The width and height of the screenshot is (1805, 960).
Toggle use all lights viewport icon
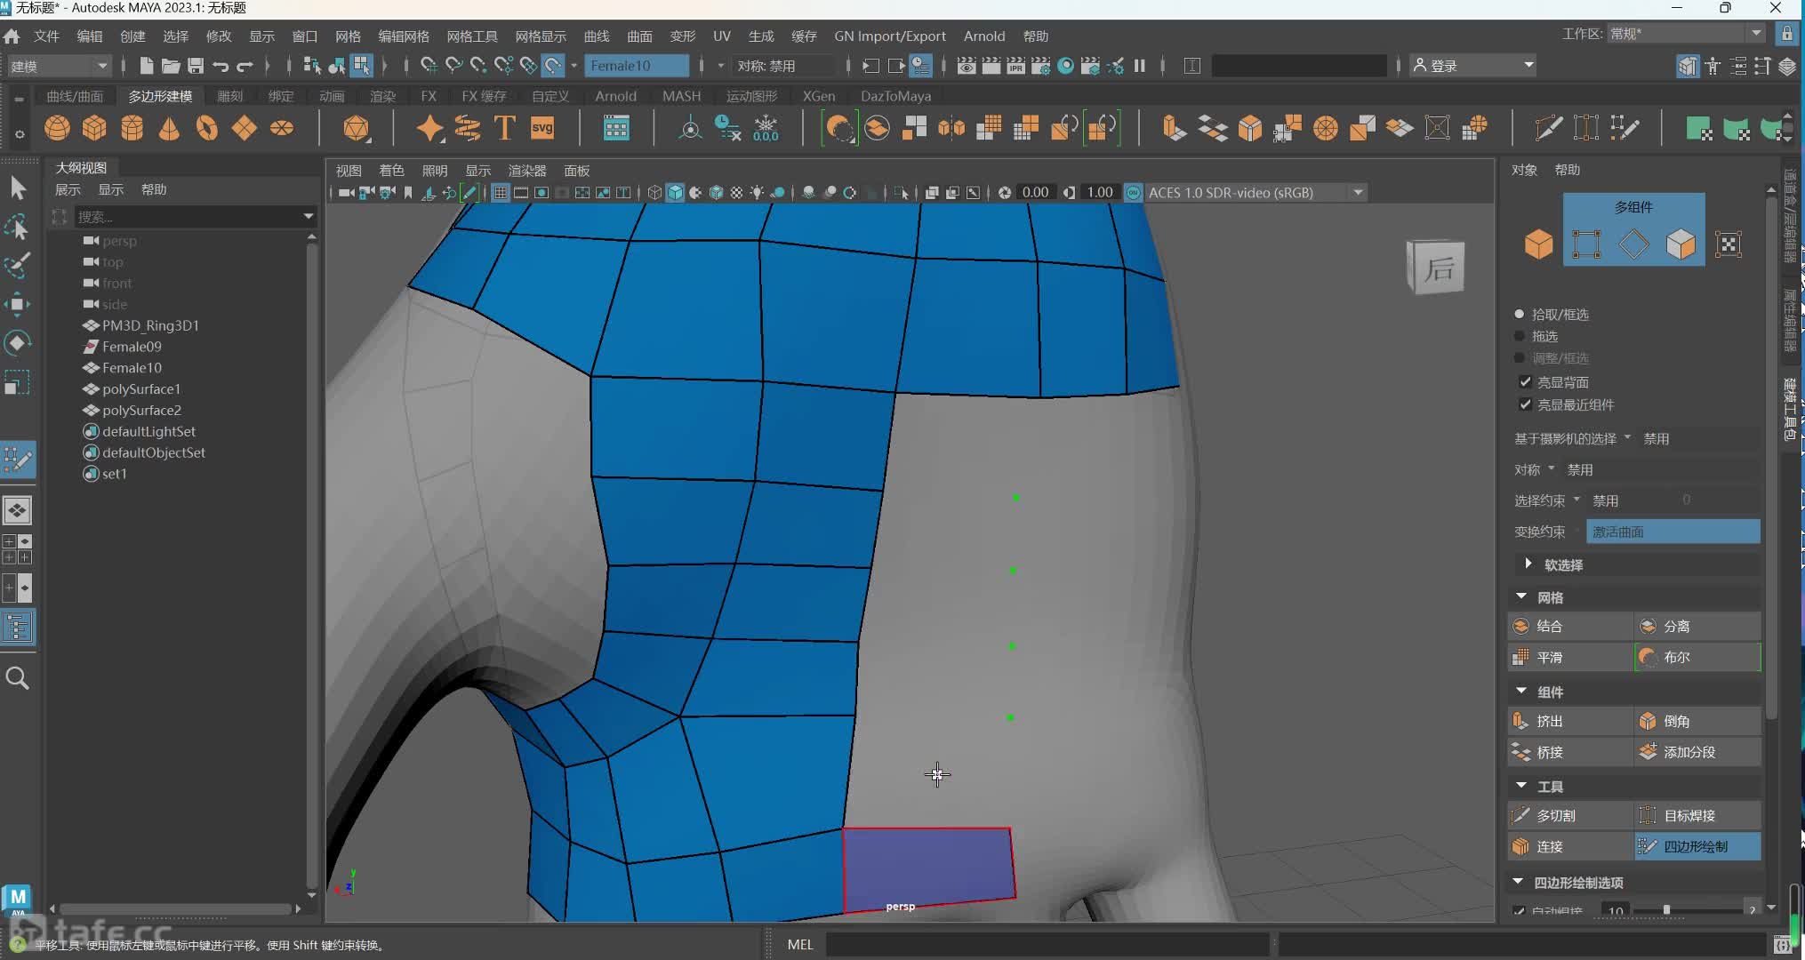click(x=757, y=193)
